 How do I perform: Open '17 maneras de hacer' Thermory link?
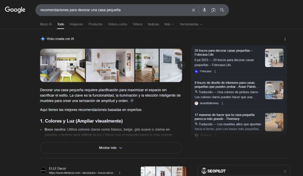click(x=224, y=117)
